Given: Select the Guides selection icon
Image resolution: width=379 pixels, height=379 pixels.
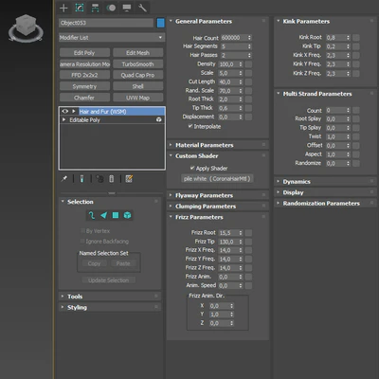Looking at the screenshot, I should pos(92,215).
